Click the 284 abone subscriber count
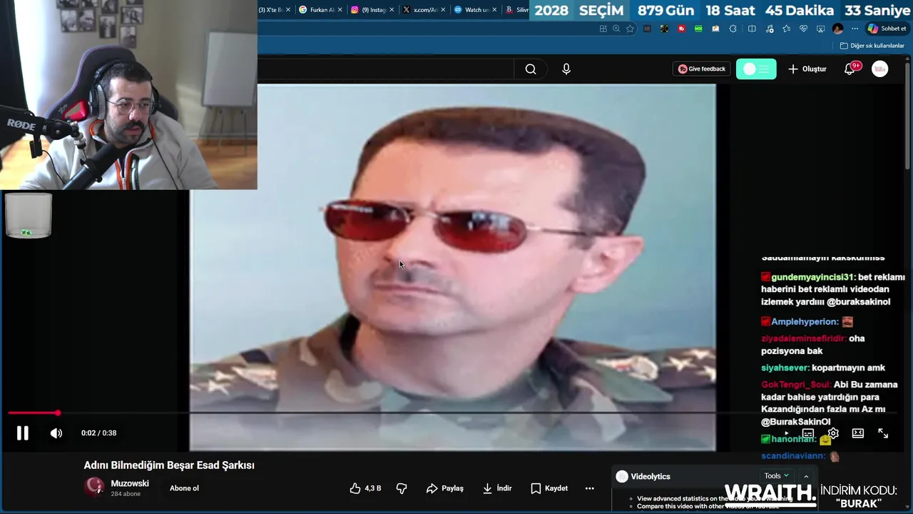The image size is (913, 514). coord(126,494)
